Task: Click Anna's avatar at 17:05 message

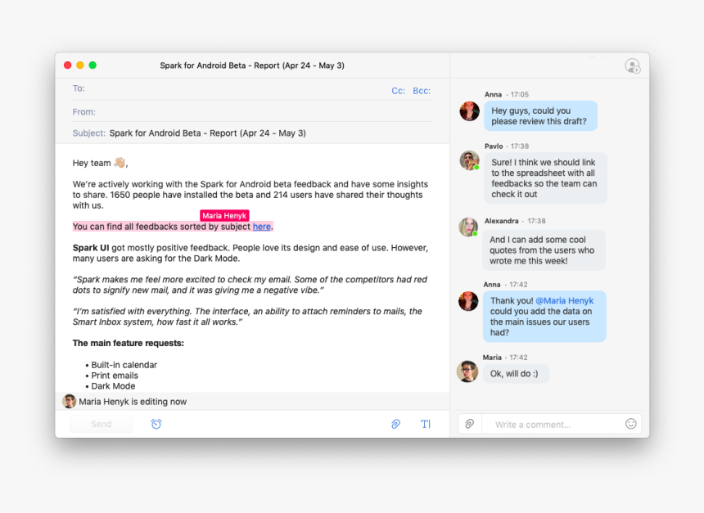Action: 469,110
